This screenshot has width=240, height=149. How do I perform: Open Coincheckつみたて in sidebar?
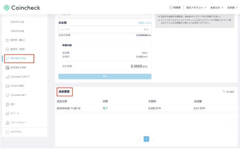point(20,77)
